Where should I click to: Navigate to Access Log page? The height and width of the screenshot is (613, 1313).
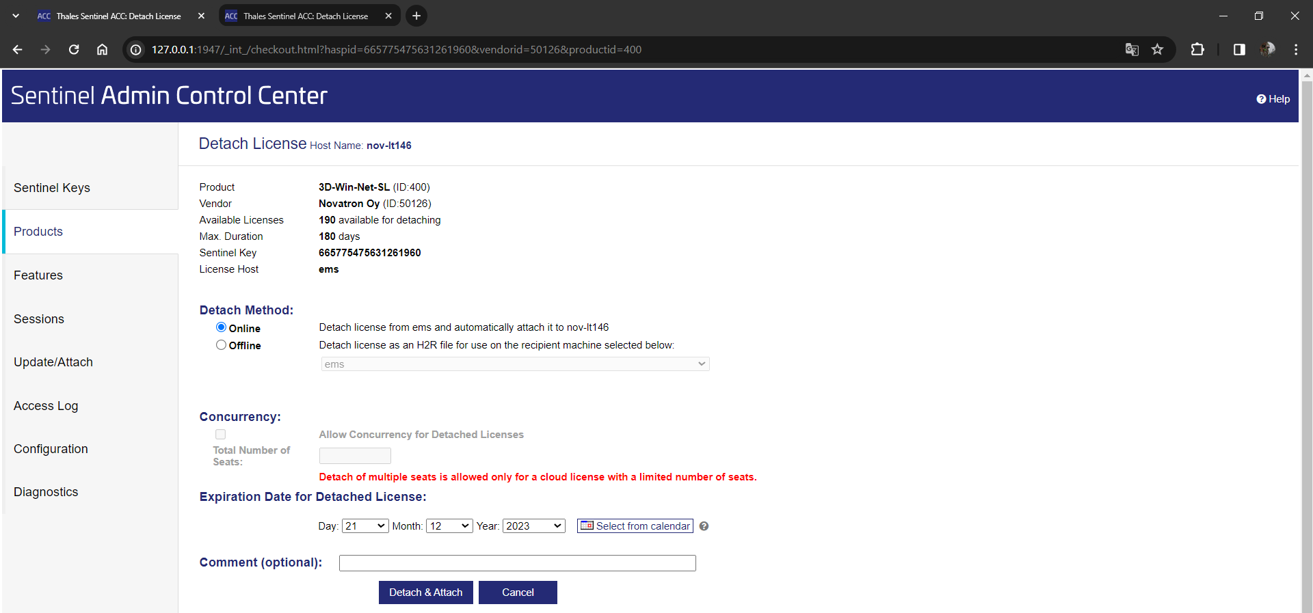pos(46,406)
